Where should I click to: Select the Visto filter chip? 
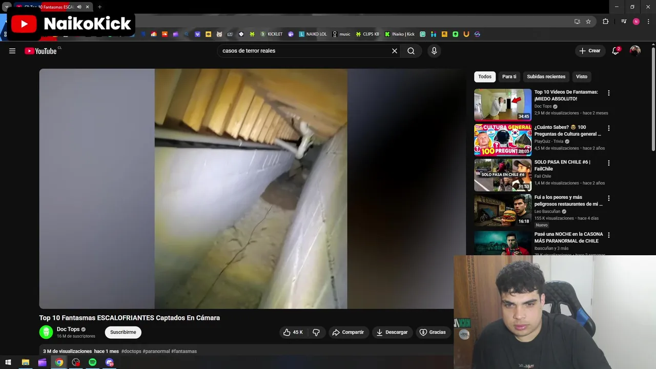582,76
